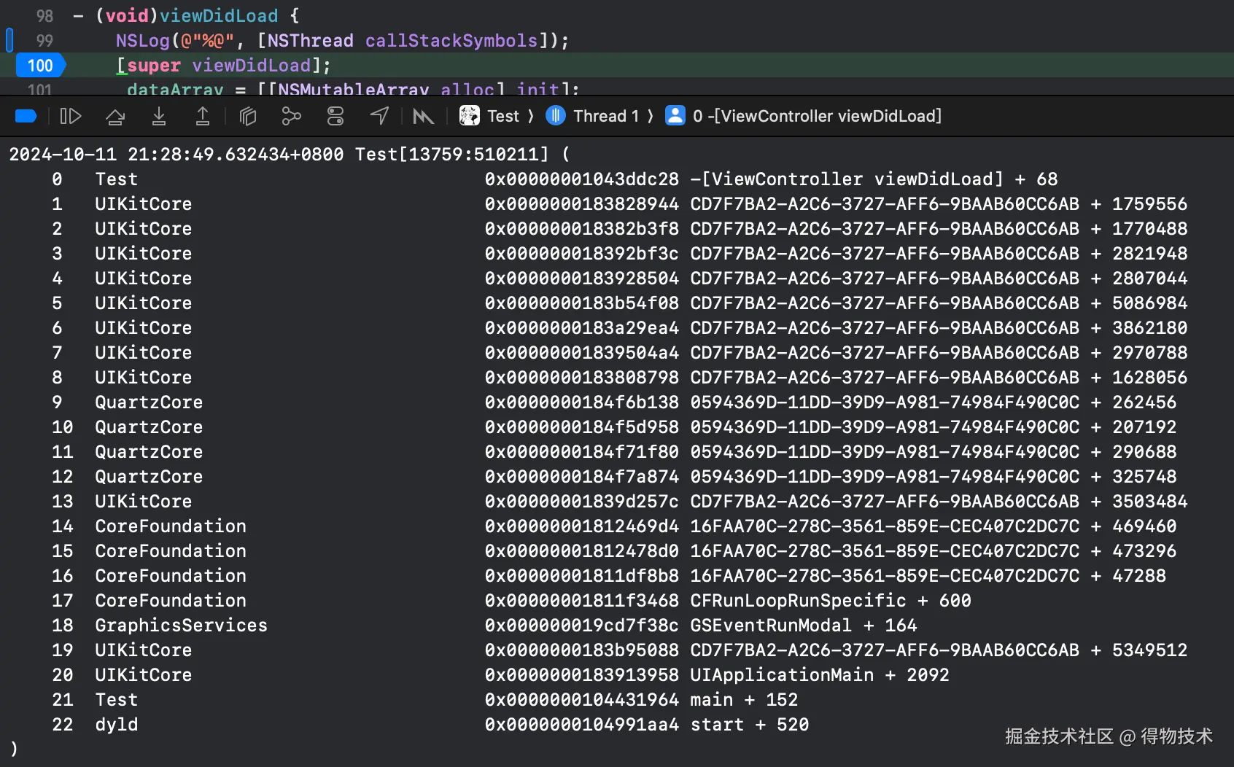This screenshot has width=1234, height=767.
Task: Toggle the breakpoints activation button
Action: click(26, 116)
